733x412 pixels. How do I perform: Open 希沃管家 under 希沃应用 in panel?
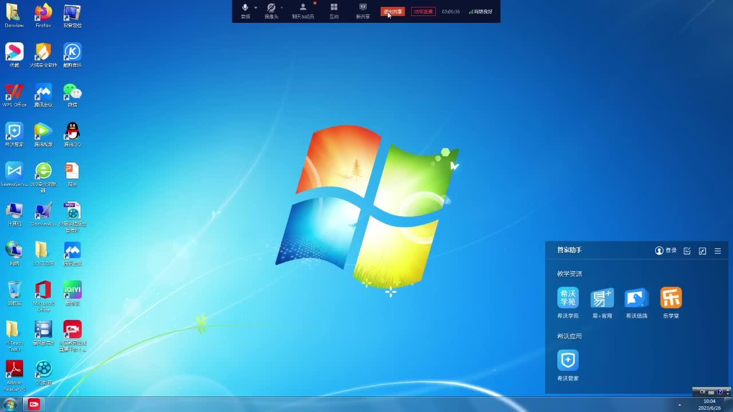point(568,366)
